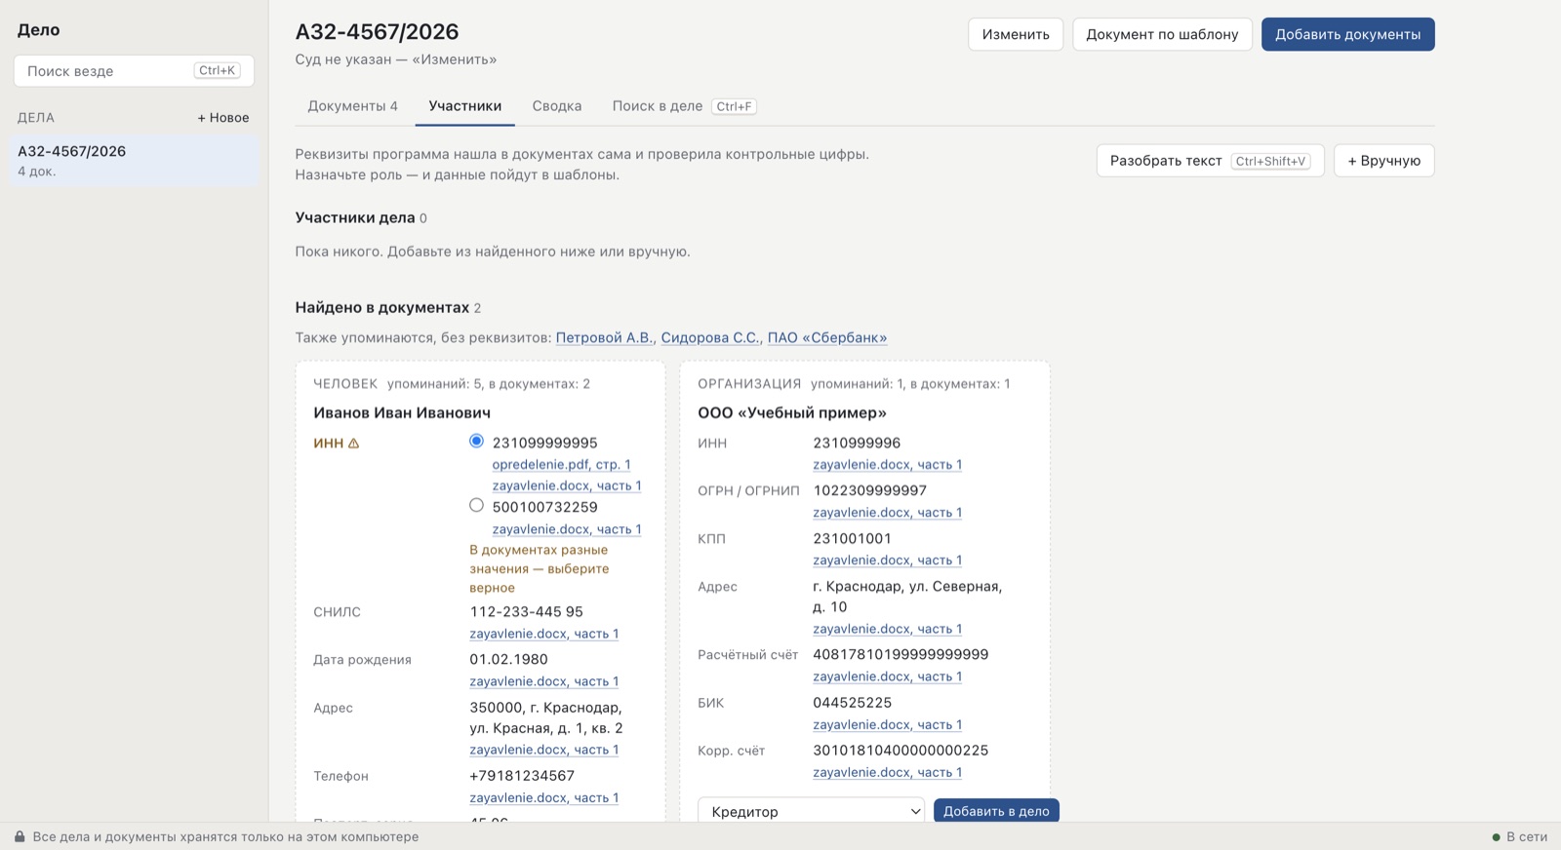
Task: Switch to the Сводка tab
Action: coord(557,106)
